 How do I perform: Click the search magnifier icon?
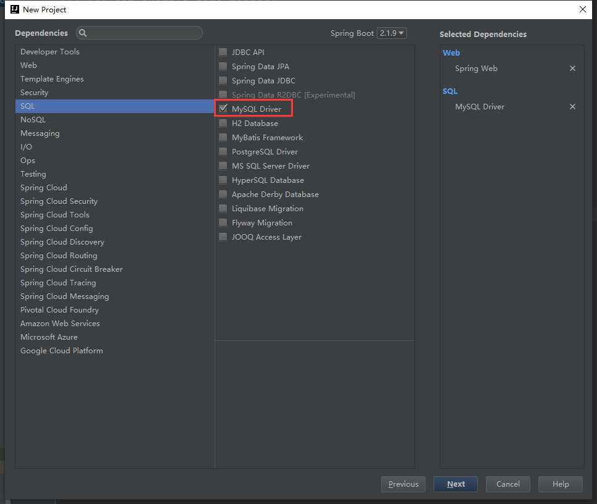83,33
